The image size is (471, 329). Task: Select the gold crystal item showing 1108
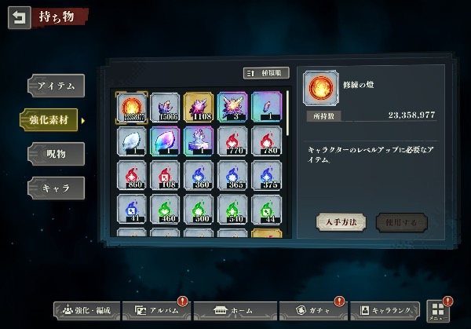click(199, 108)
